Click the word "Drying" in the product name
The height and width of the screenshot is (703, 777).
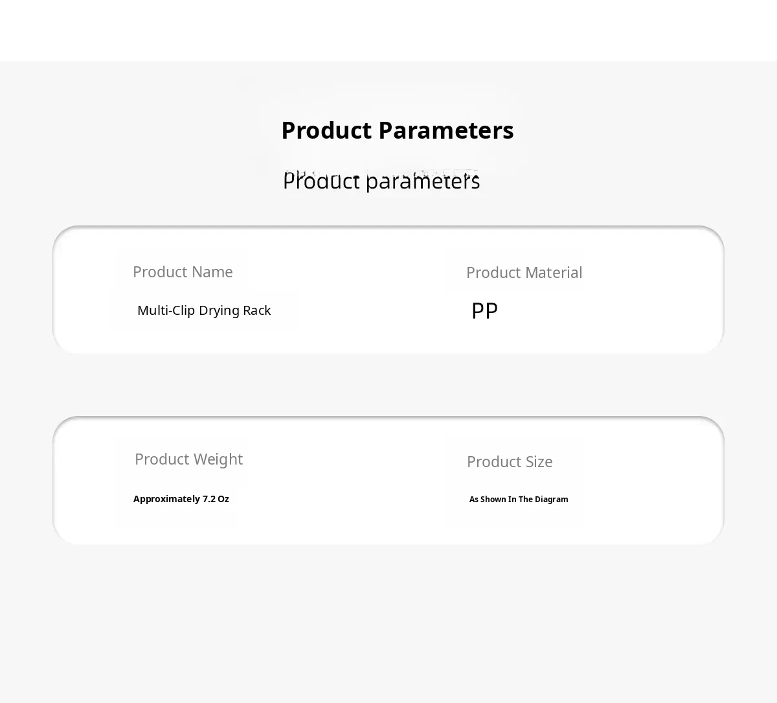tap(219, 310)
